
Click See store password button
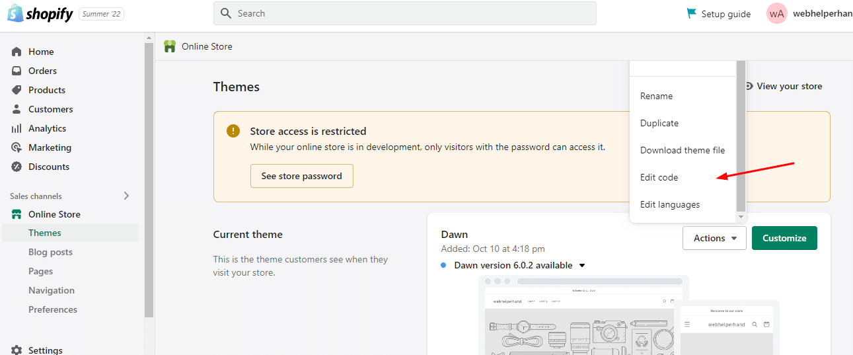coord(301,176)
